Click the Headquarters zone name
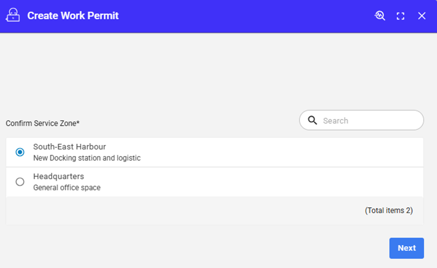Image resolution: width=437 pixels, height=268 pixels. pyautogui.click(x=58, y=176)
